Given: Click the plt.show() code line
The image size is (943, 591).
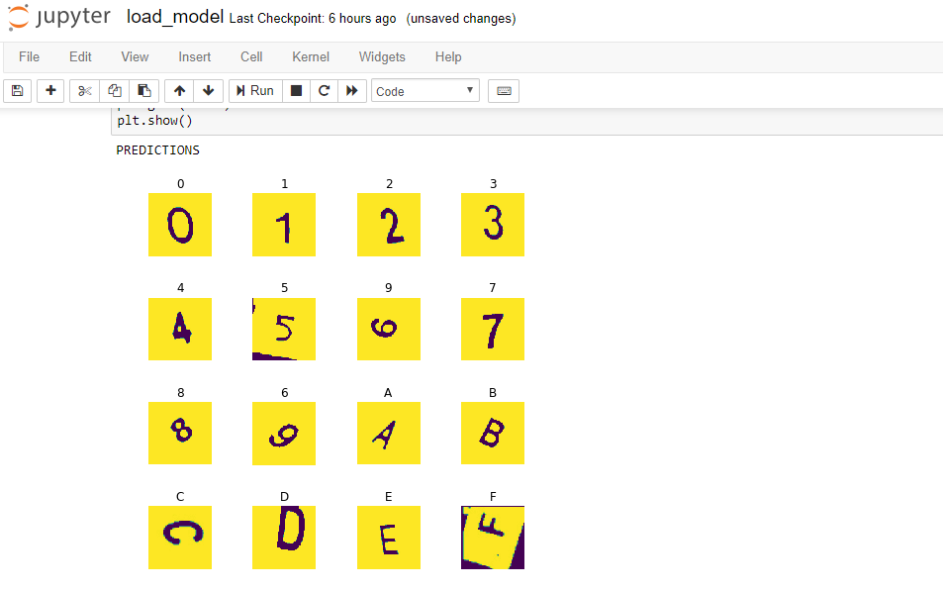Looking at the screenshot, I should click(154, 121).
